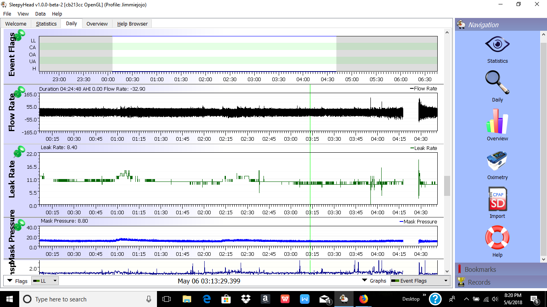This screenshot has width=547, height=307.
Task: Click the pushpin on Mask Pressure graph
Action: 19,225
